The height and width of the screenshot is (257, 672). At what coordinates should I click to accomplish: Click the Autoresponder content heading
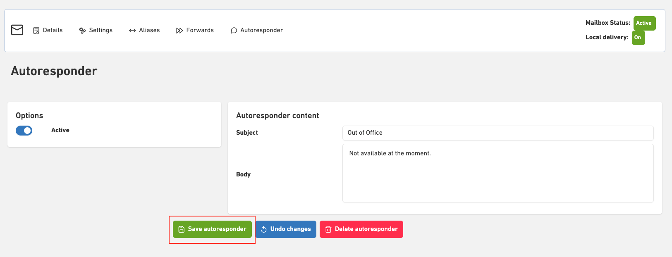point(277,116)
